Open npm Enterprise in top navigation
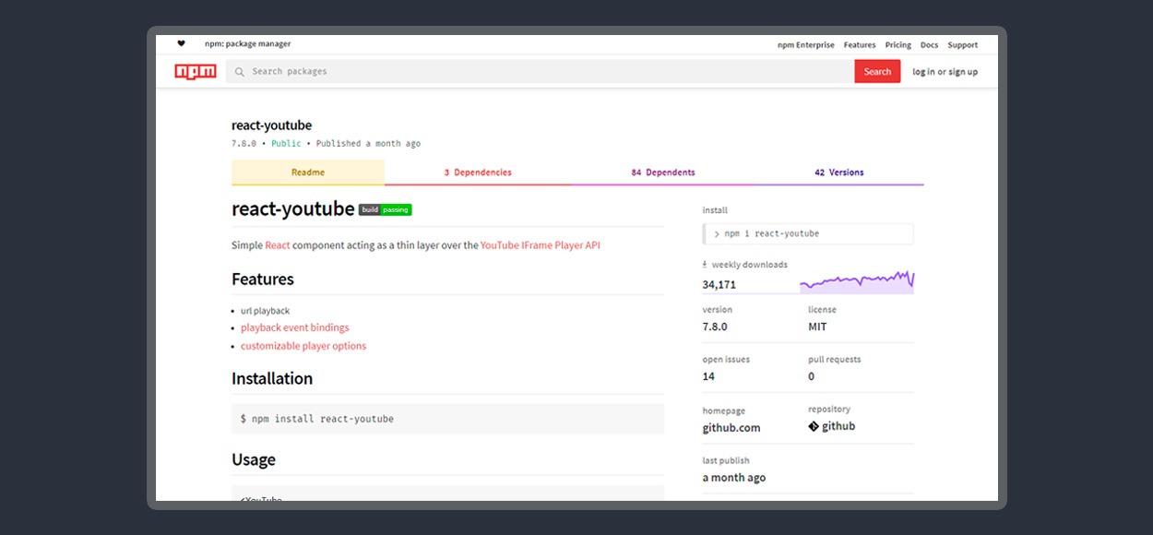This screenshot has height=535, width=1153. (806, 44)
